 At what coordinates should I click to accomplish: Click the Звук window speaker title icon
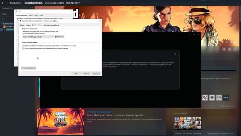(16, 11)
